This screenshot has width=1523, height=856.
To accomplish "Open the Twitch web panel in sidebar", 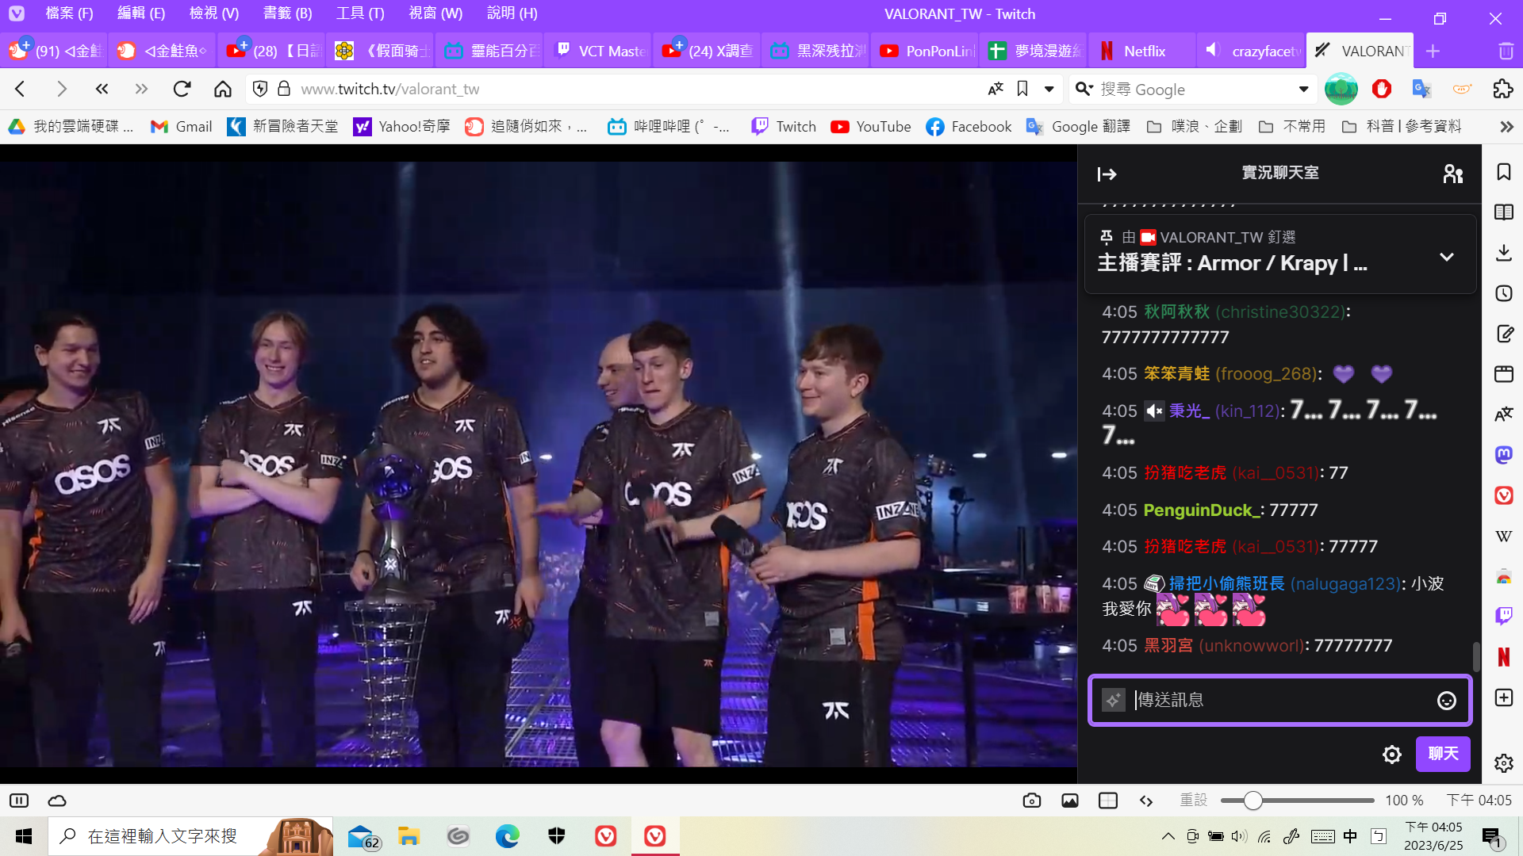I will point(1504,616).
